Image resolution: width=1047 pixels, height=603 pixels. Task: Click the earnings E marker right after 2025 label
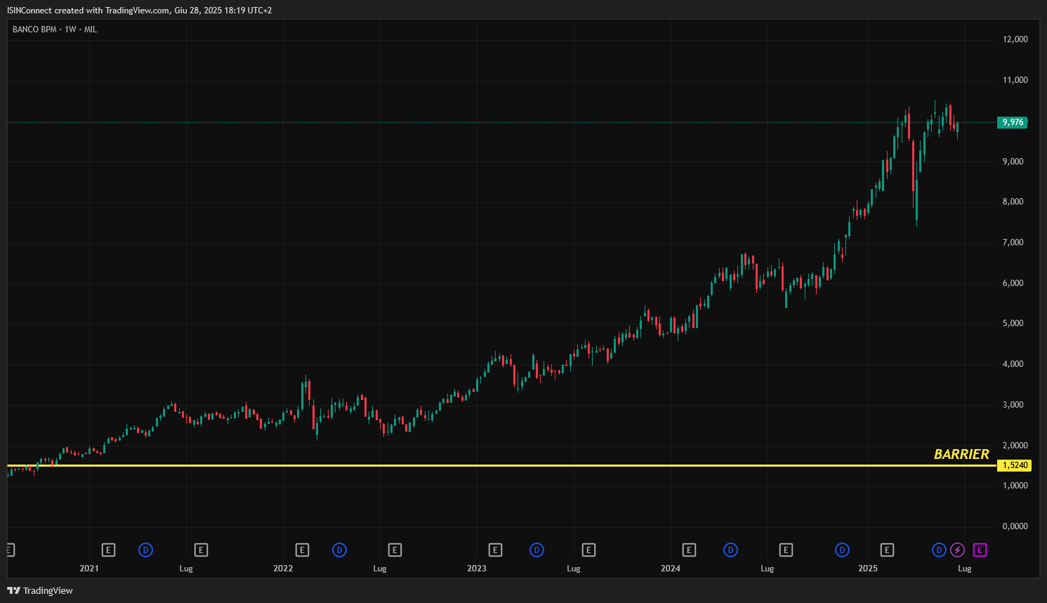887,550
